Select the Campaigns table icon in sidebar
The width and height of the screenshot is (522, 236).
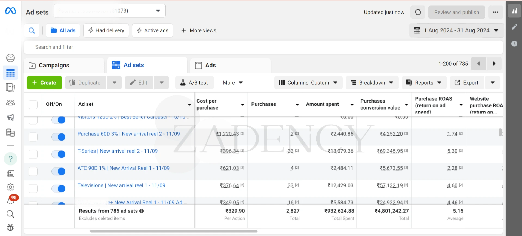10,73
